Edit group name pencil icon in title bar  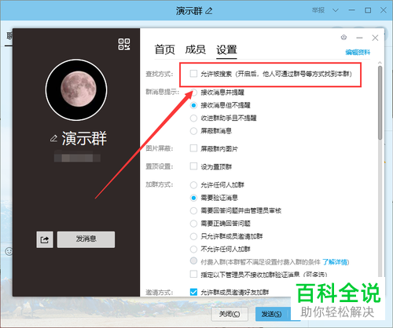pyautogui.click(x=209, y=11)
